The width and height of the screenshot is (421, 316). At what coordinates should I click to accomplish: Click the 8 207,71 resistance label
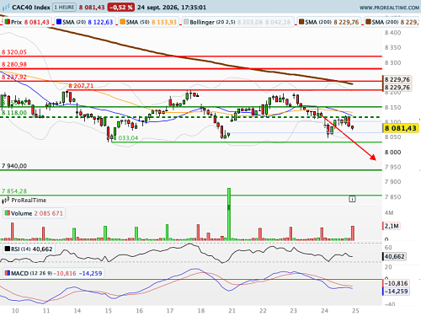click(x=81, y=86)
